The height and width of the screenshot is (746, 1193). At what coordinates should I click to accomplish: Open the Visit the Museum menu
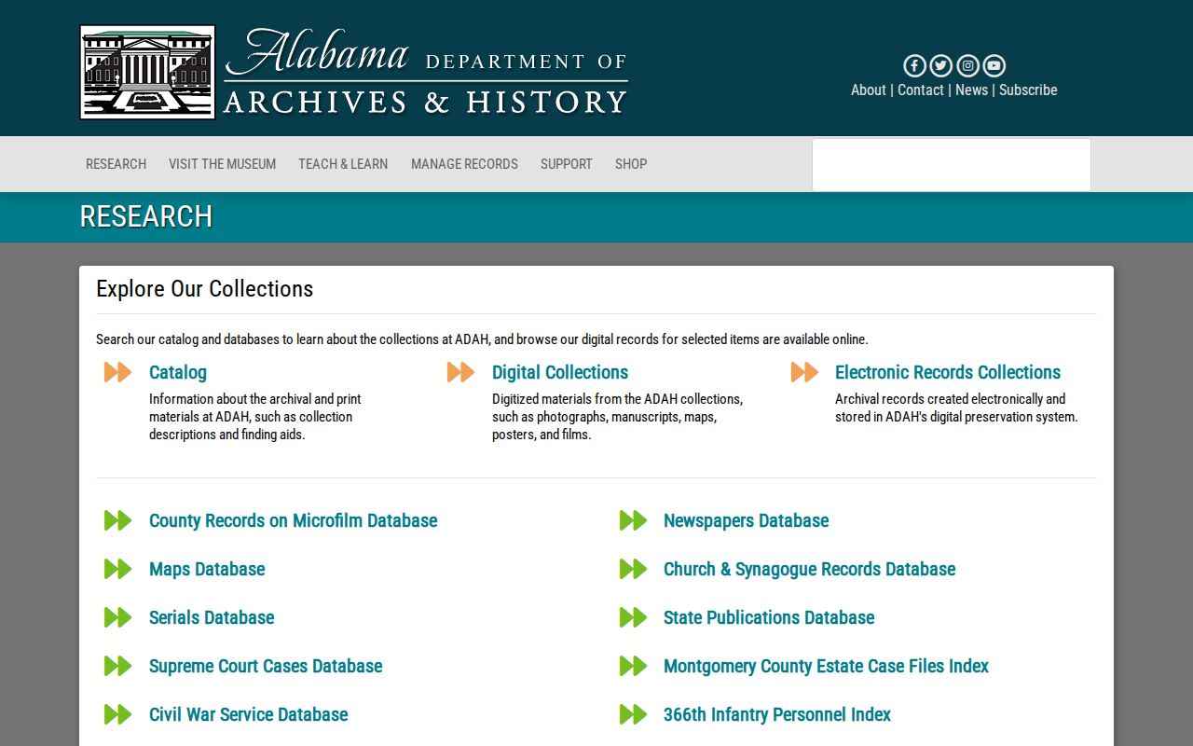tap(222, 164)
